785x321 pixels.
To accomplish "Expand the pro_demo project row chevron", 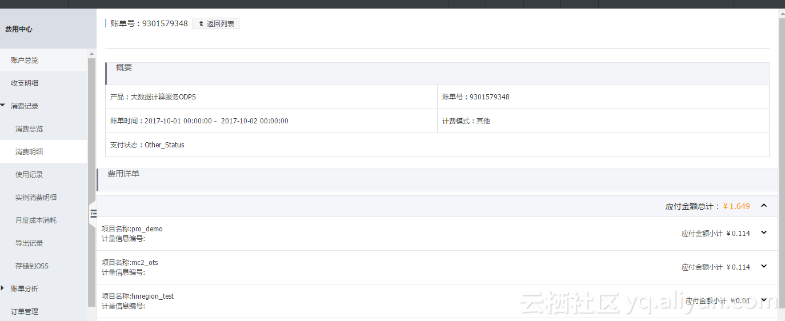I will (x=764, y=232).
